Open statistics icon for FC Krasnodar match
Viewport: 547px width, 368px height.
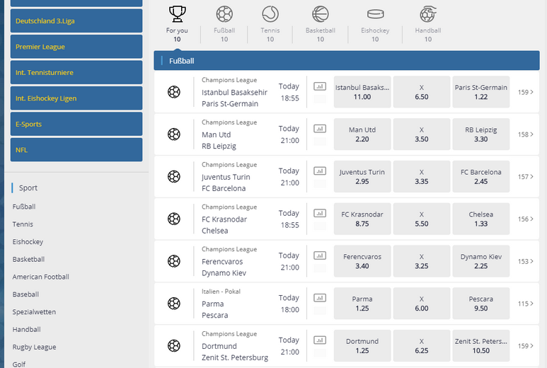[x=320, y=213]
